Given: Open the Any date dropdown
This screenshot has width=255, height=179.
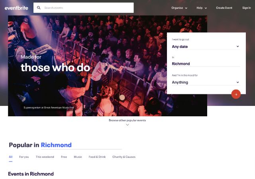Looking at the screenshot, I should point(206,47).
